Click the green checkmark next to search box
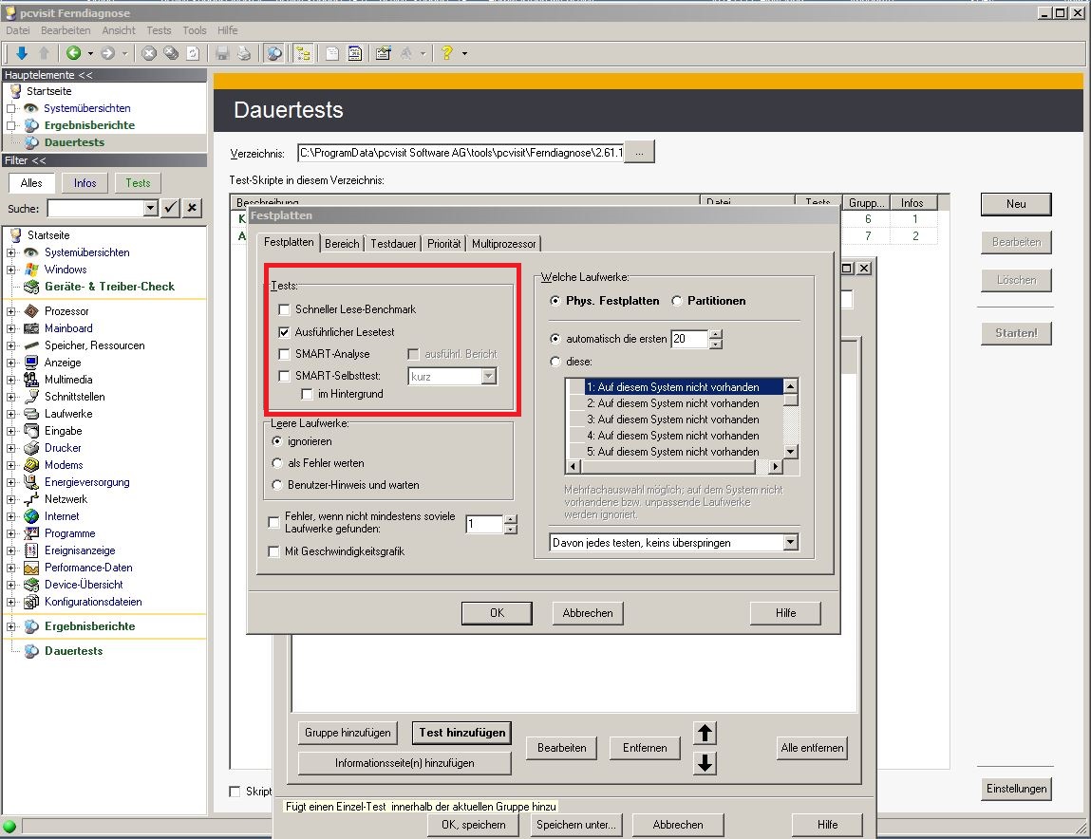Screen dimensions: 1091x839 tap(171, 208)
